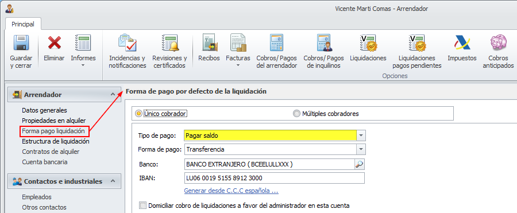Open the Informes report icon
Screen dimensions: 517x213
(x=83, y=42)
